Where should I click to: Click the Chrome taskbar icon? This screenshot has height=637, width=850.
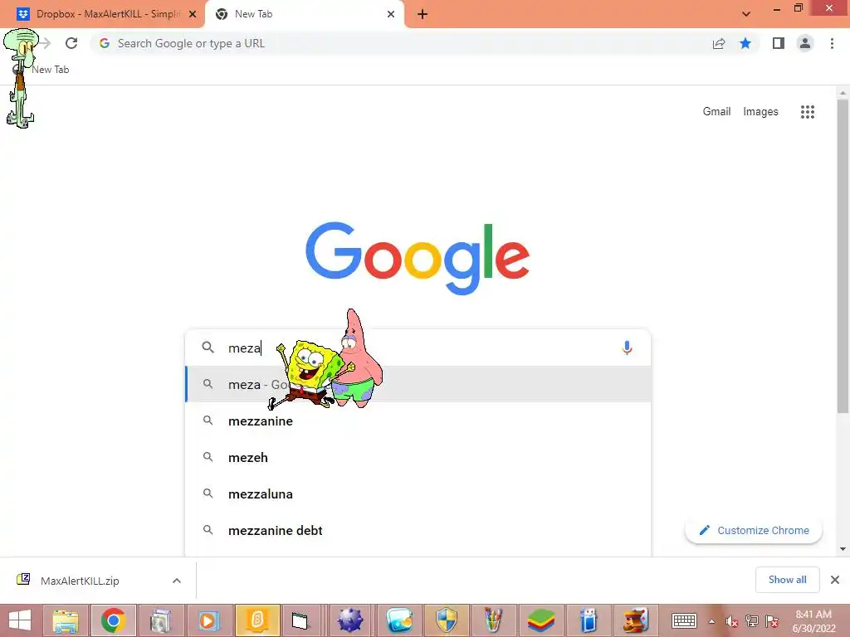[x=113, y=620]
